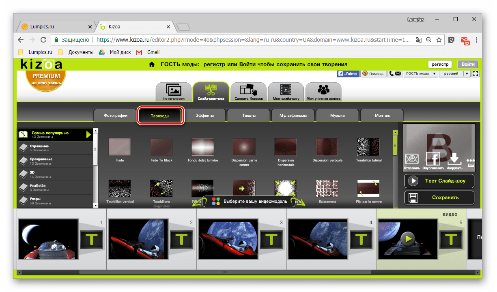Click the Загрузить download icon

click(x=454, y=159)
